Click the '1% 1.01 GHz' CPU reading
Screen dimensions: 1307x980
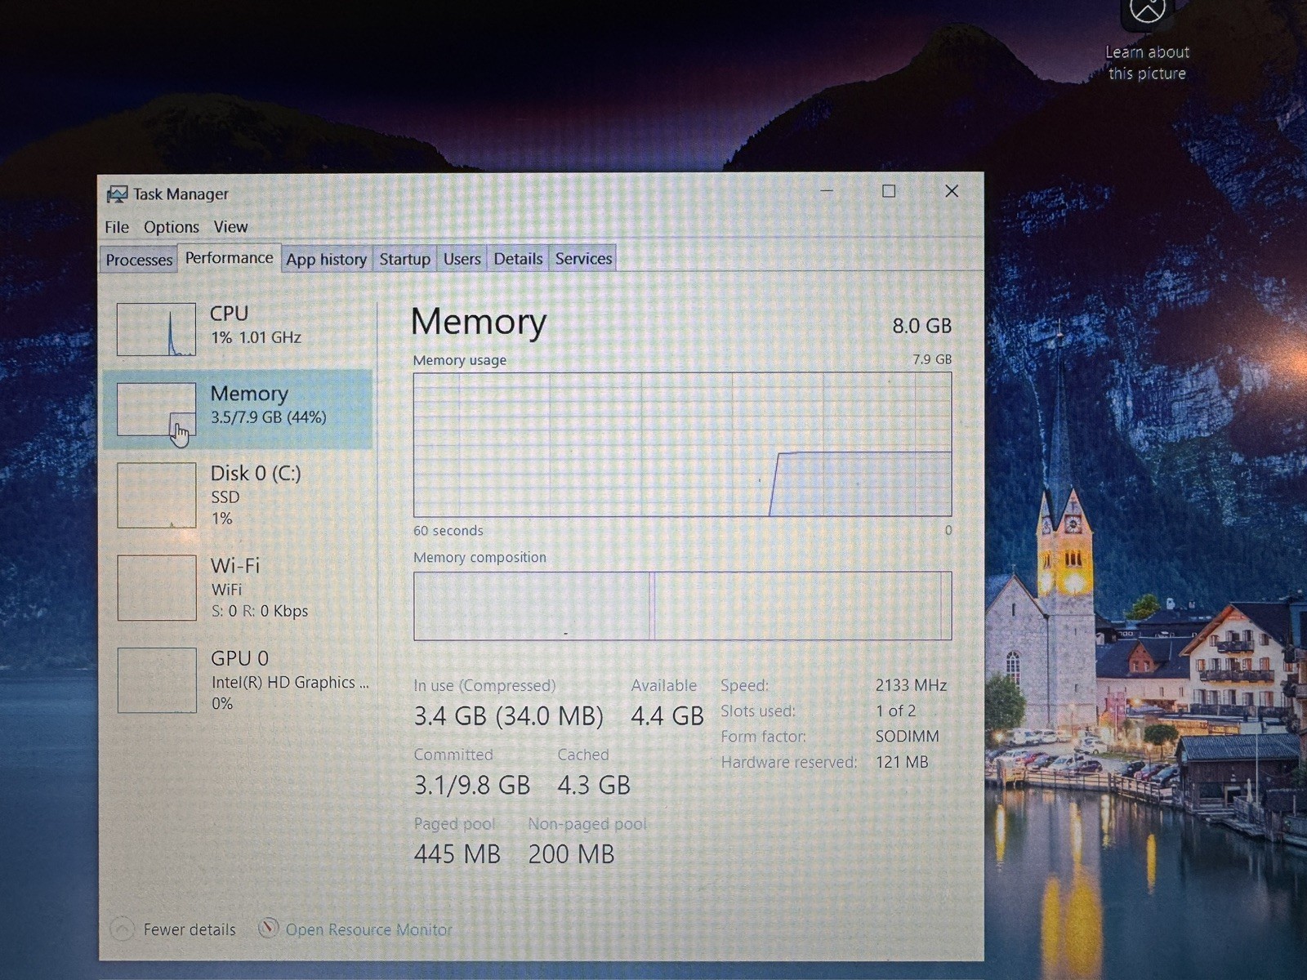coord(256,337)
